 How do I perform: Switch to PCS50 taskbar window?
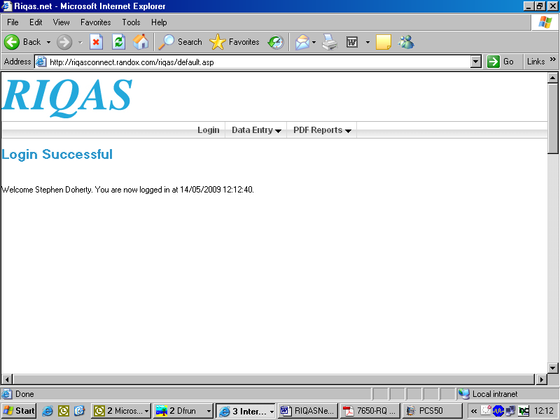(432, 411)
